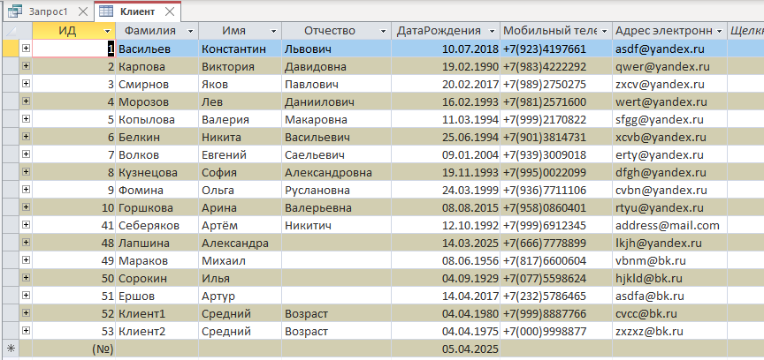The height and width of the screenshot is (360, 764).
Task: Click the ID cell 52
Action: tap(73, 314)
